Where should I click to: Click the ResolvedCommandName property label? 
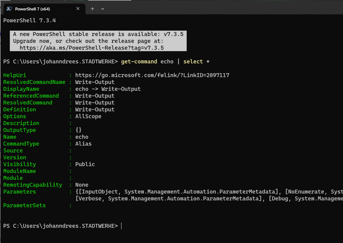point(34,82)
